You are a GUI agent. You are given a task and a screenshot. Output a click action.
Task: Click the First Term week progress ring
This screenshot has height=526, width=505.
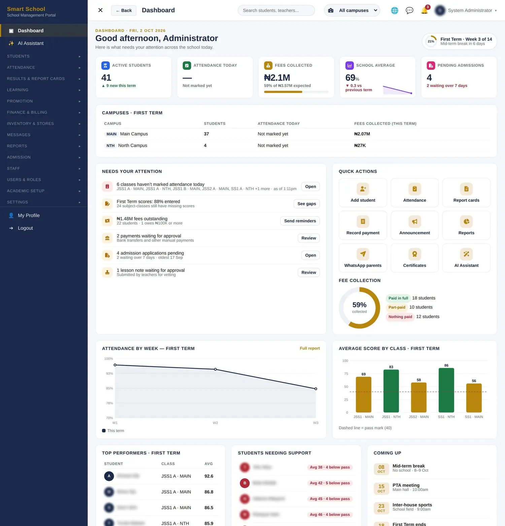click(431, 41)
